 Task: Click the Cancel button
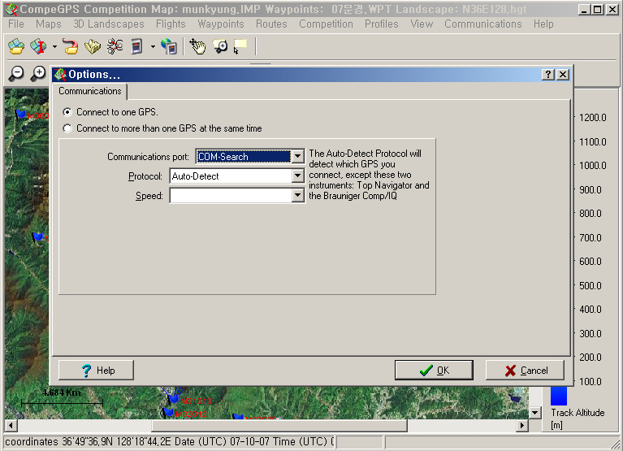pyautogui.click(x=525, y=371)
